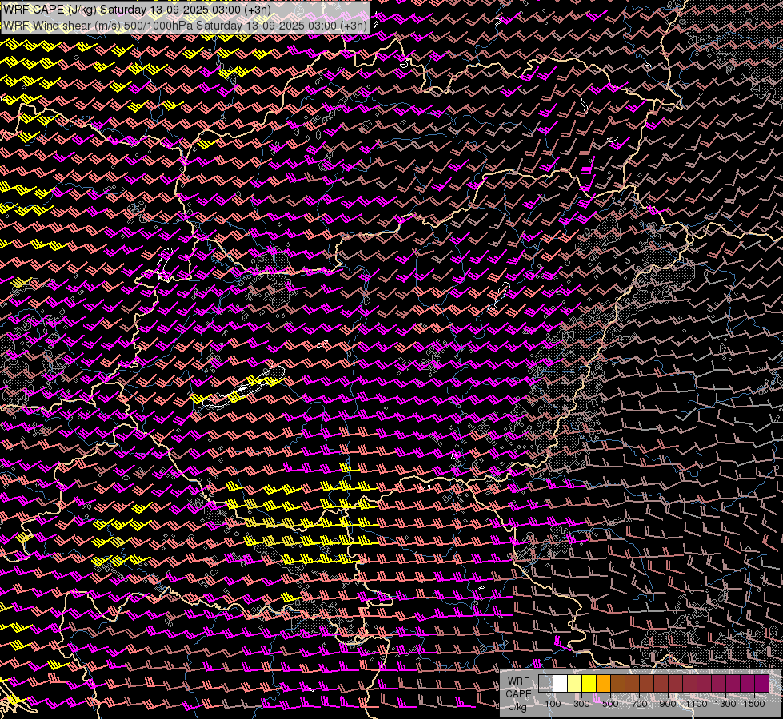Image resolution: width=783 pixels, height=719 pixels.
Task: Click the 900 value in the legend
Action: (668, 704)
